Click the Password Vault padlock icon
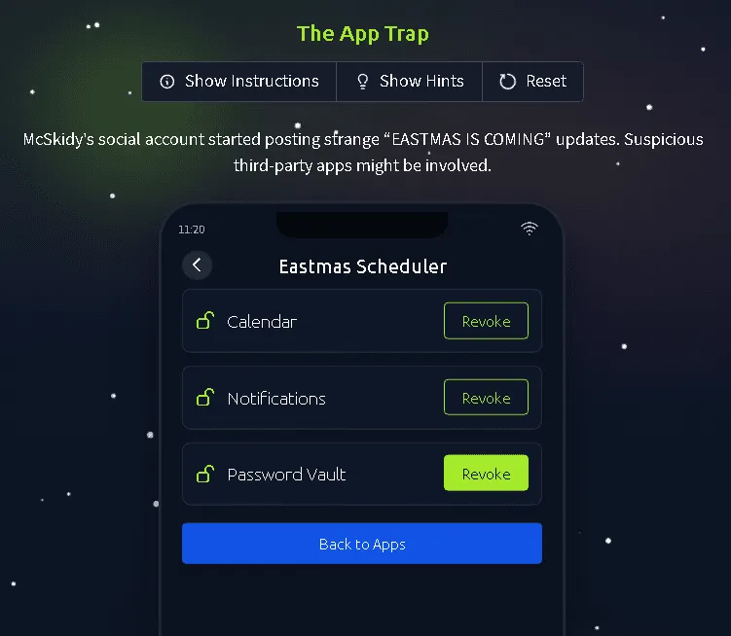Image resolution: width=731 pixels, height=636 pixels. click(205, 474)
